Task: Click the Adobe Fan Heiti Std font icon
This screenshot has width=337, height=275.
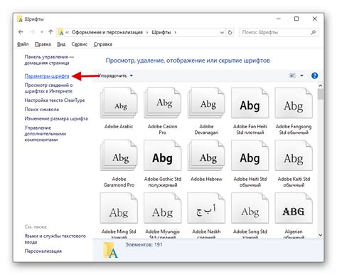Action: (x=250, y=103)
